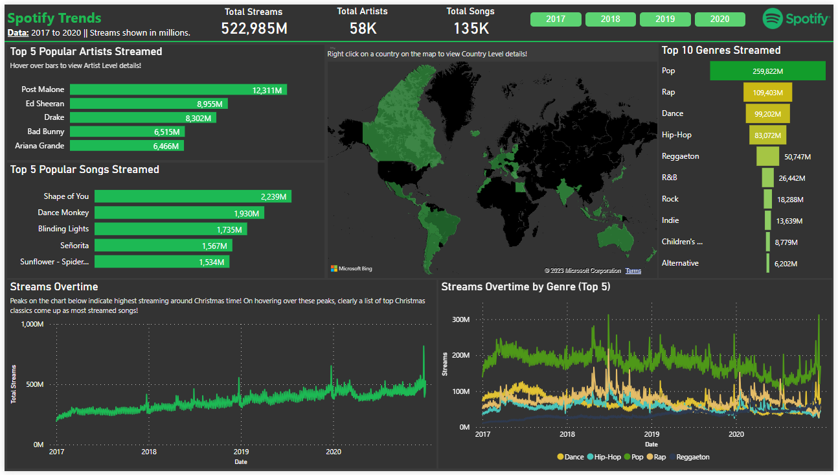The image size is (838, 475).
Task: Select the Dance genre funnel bar
Action: [767, 113]
